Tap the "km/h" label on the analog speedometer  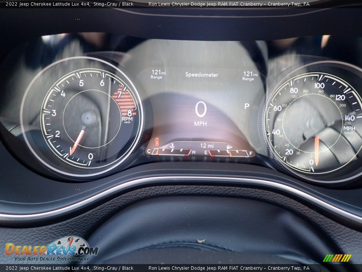pos(349,133)
